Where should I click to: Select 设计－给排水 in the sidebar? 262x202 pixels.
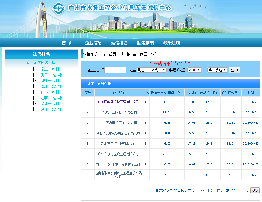coord(51,109)
